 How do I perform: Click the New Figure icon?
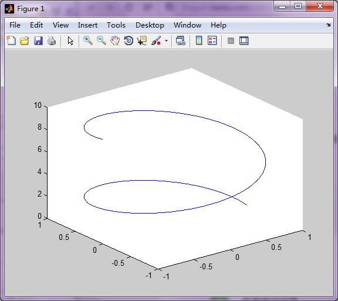[x=11, y=40]
